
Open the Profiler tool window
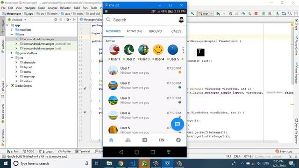64,151
